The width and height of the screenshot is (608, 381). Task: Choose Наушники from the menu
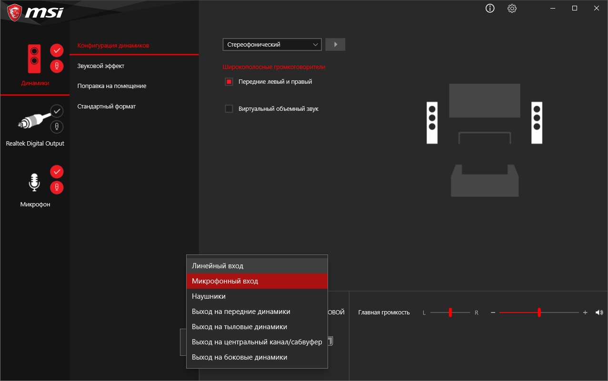click(x=257, y=296)
